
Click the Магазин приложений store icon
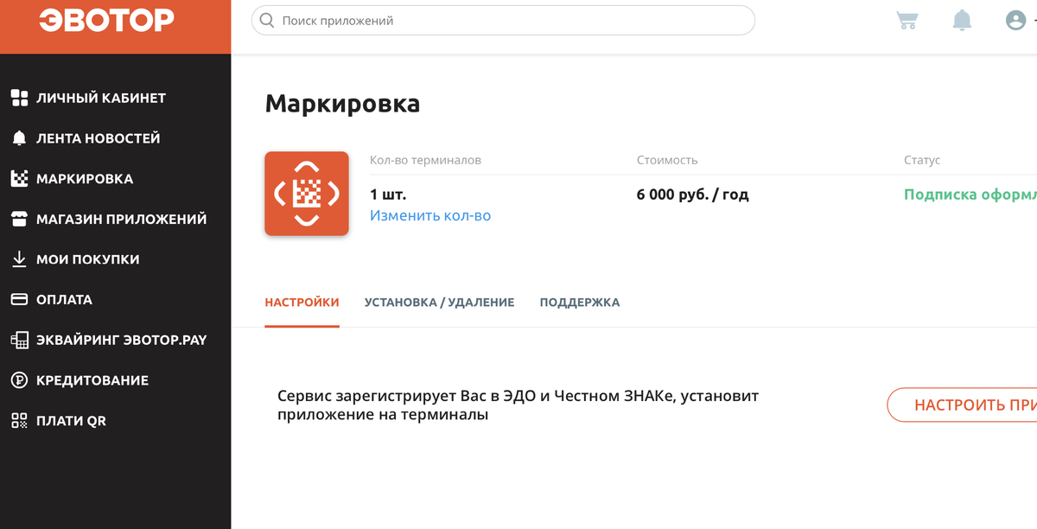(x=19, y=219)
